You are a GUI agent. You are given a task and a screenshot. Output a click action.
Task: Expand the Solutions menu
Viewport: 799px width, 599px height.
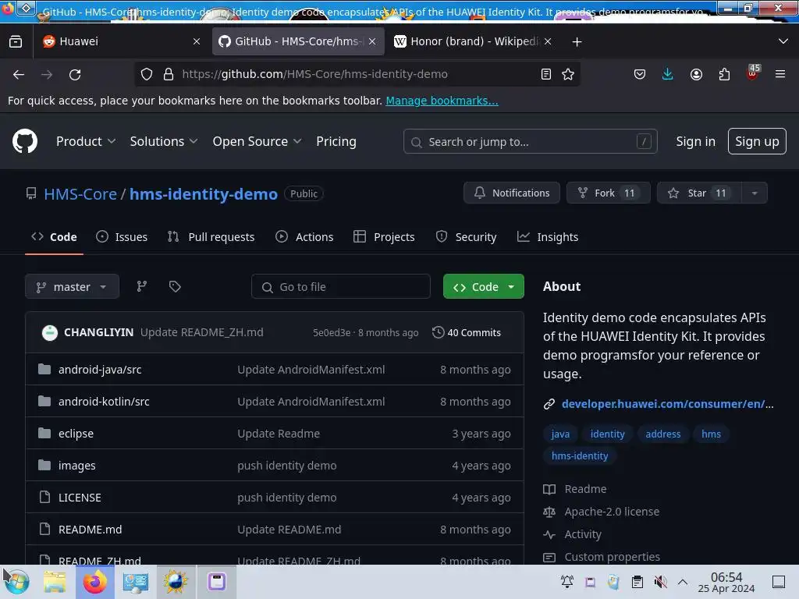click(x=163, y=142)
